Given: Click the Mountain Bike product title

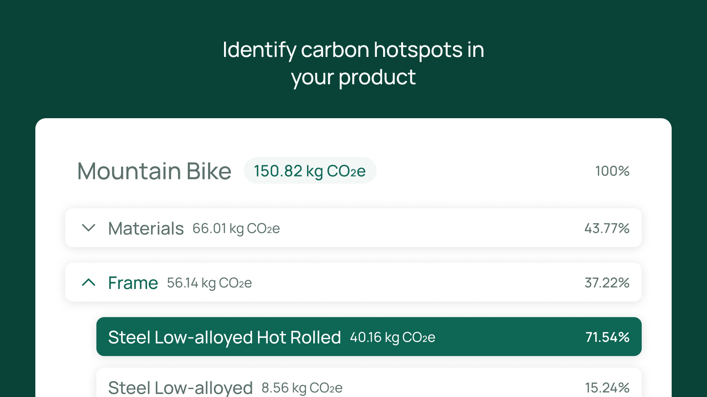Looking at the screenshot, I should [x=154, y=171].
